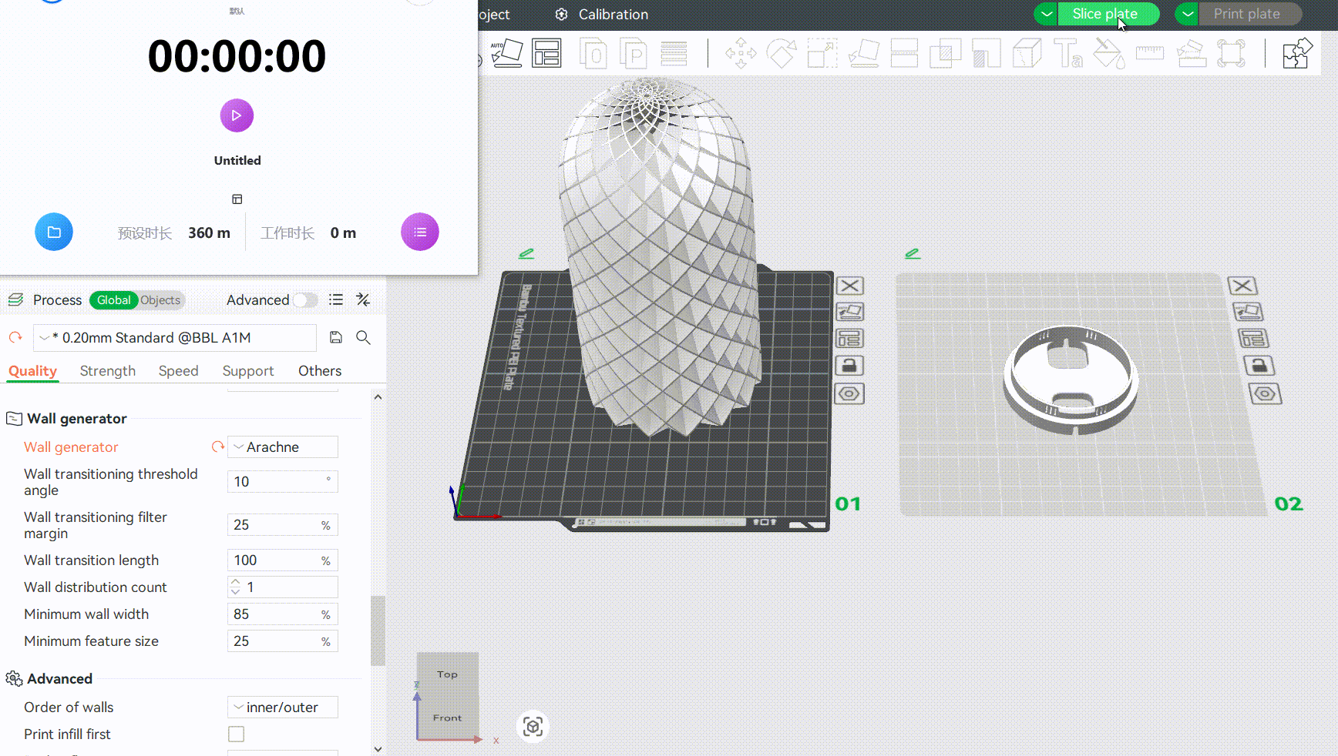This screenshot has height=756, width=1338.
Task: Auto orient objects on plate 02
Action: (x=1248, y=312)
